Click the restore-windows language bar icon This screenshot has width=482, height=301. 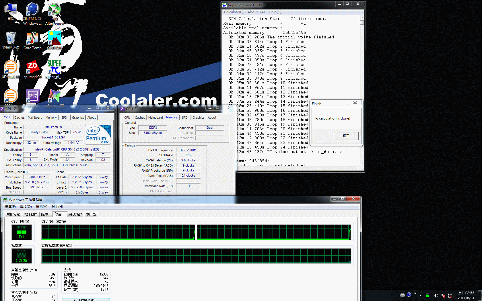pos(415,293)
